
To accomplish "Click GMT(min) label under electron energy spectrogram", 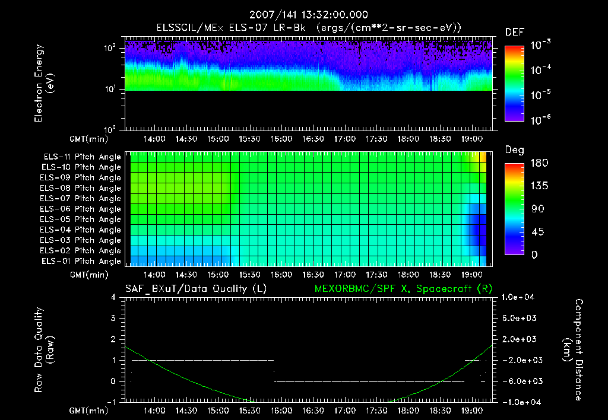I will tap(89, 139).
